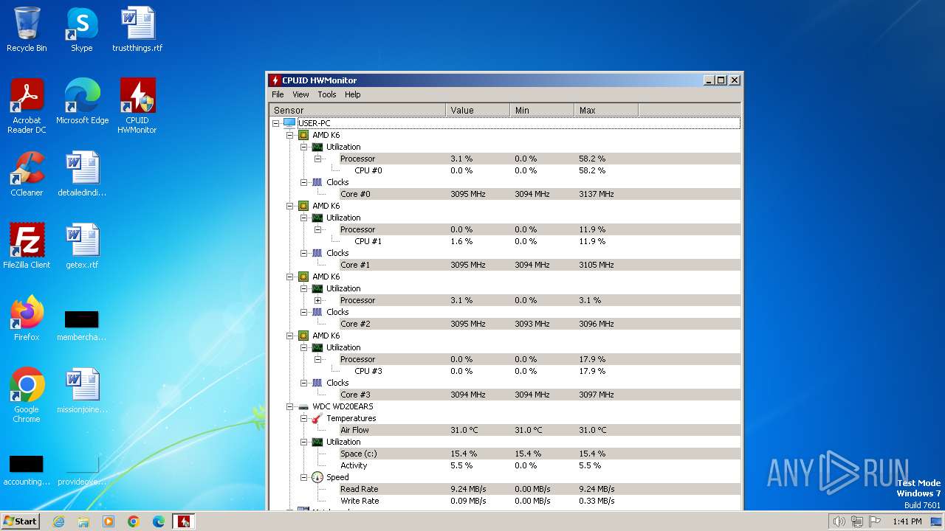Open the Help menu in HWMonitor
This screenshot has height=531, width=945.
click(x=353, y=94)
